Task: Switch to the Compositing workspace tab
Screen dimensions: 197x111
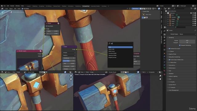Action: [x=86, y=6]
